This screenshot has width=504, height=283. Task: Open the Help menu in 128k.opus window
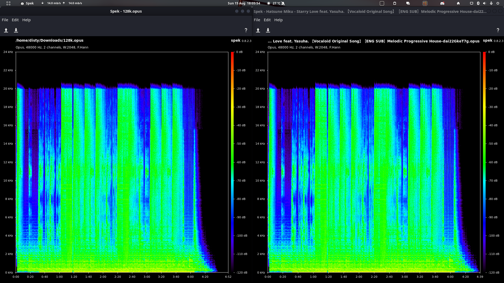pos(27,20)
